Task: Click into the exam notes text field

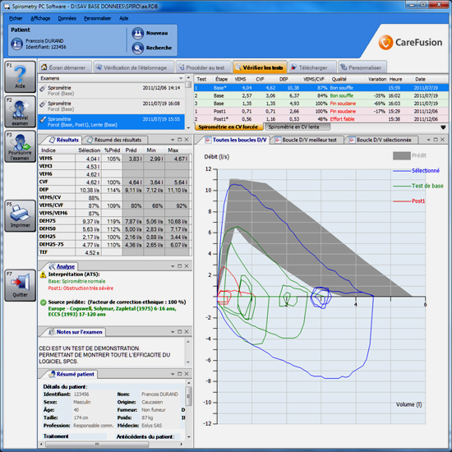Action: click(x=112, y=352)
